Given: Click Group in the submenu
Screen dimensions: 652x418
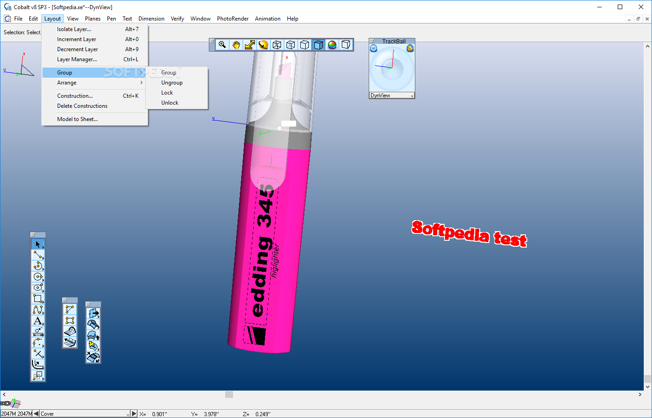Looking at the screenshot, I should [177, 73].
